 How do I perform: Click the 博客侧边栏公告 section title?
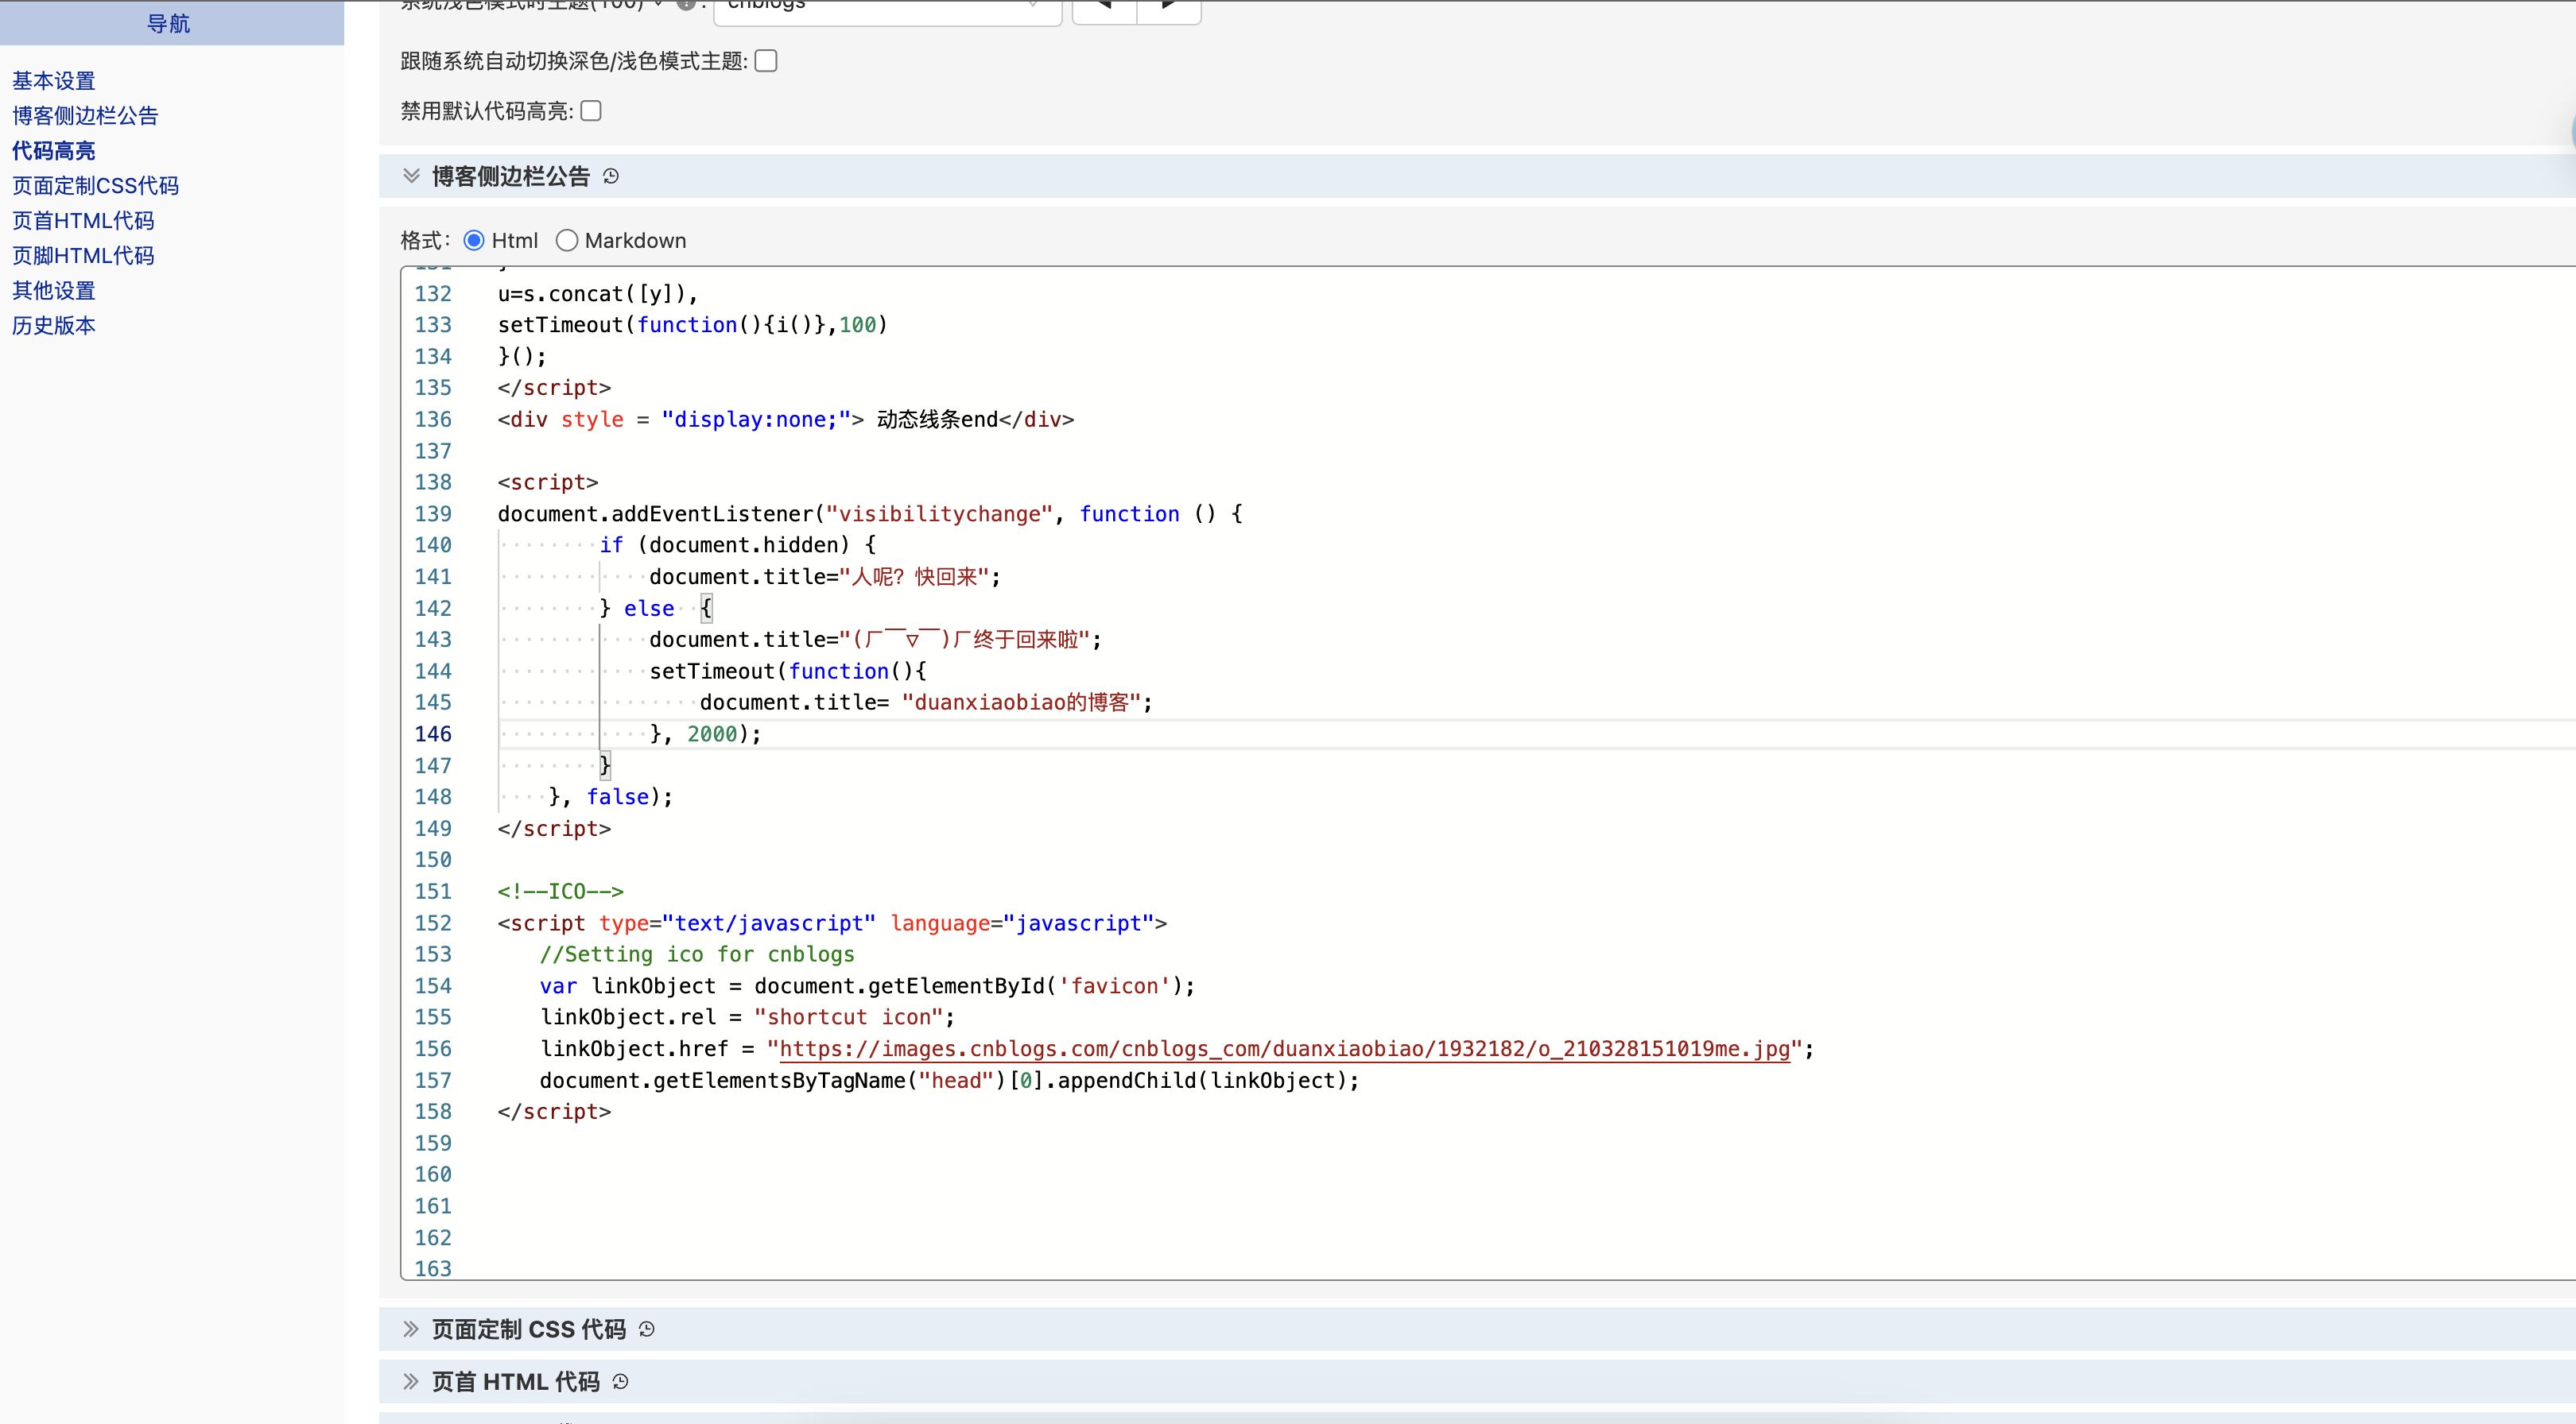(510, 177)
